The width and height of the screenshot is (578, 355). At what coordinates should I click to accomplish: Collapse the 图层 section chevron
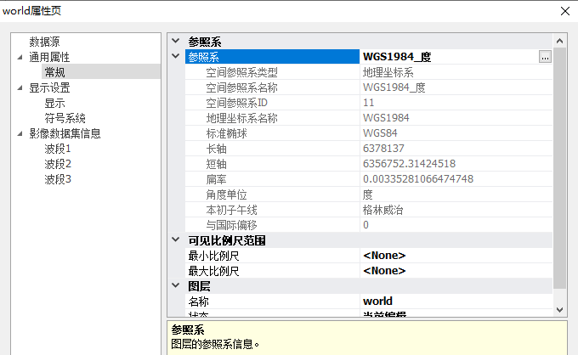(175, 286)
